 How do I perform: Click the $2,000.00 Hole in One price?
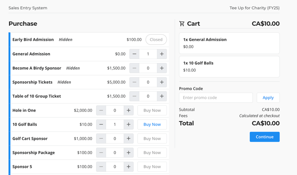[x=83, y=110]
